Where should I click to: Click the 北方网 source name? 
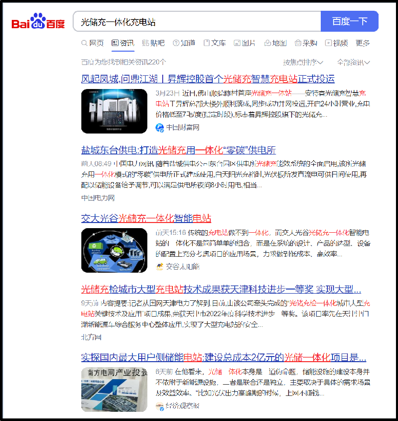(x=91, y=337)
